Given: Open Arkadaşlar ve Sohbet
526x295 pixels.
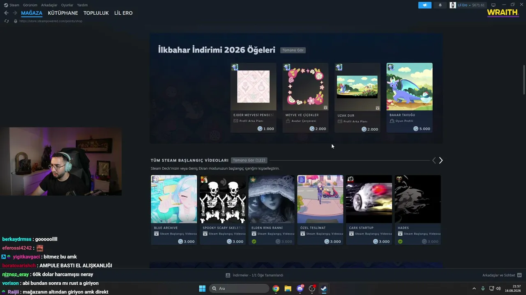Looking at the screenshot, I should coord(502,275).
